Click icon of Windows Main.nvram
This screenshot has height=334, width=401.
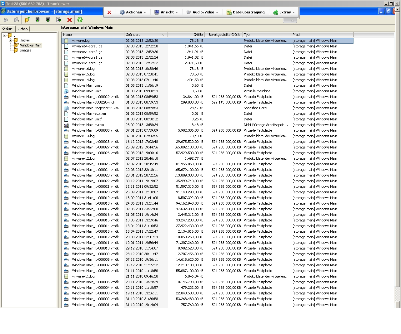pos(66,125)
